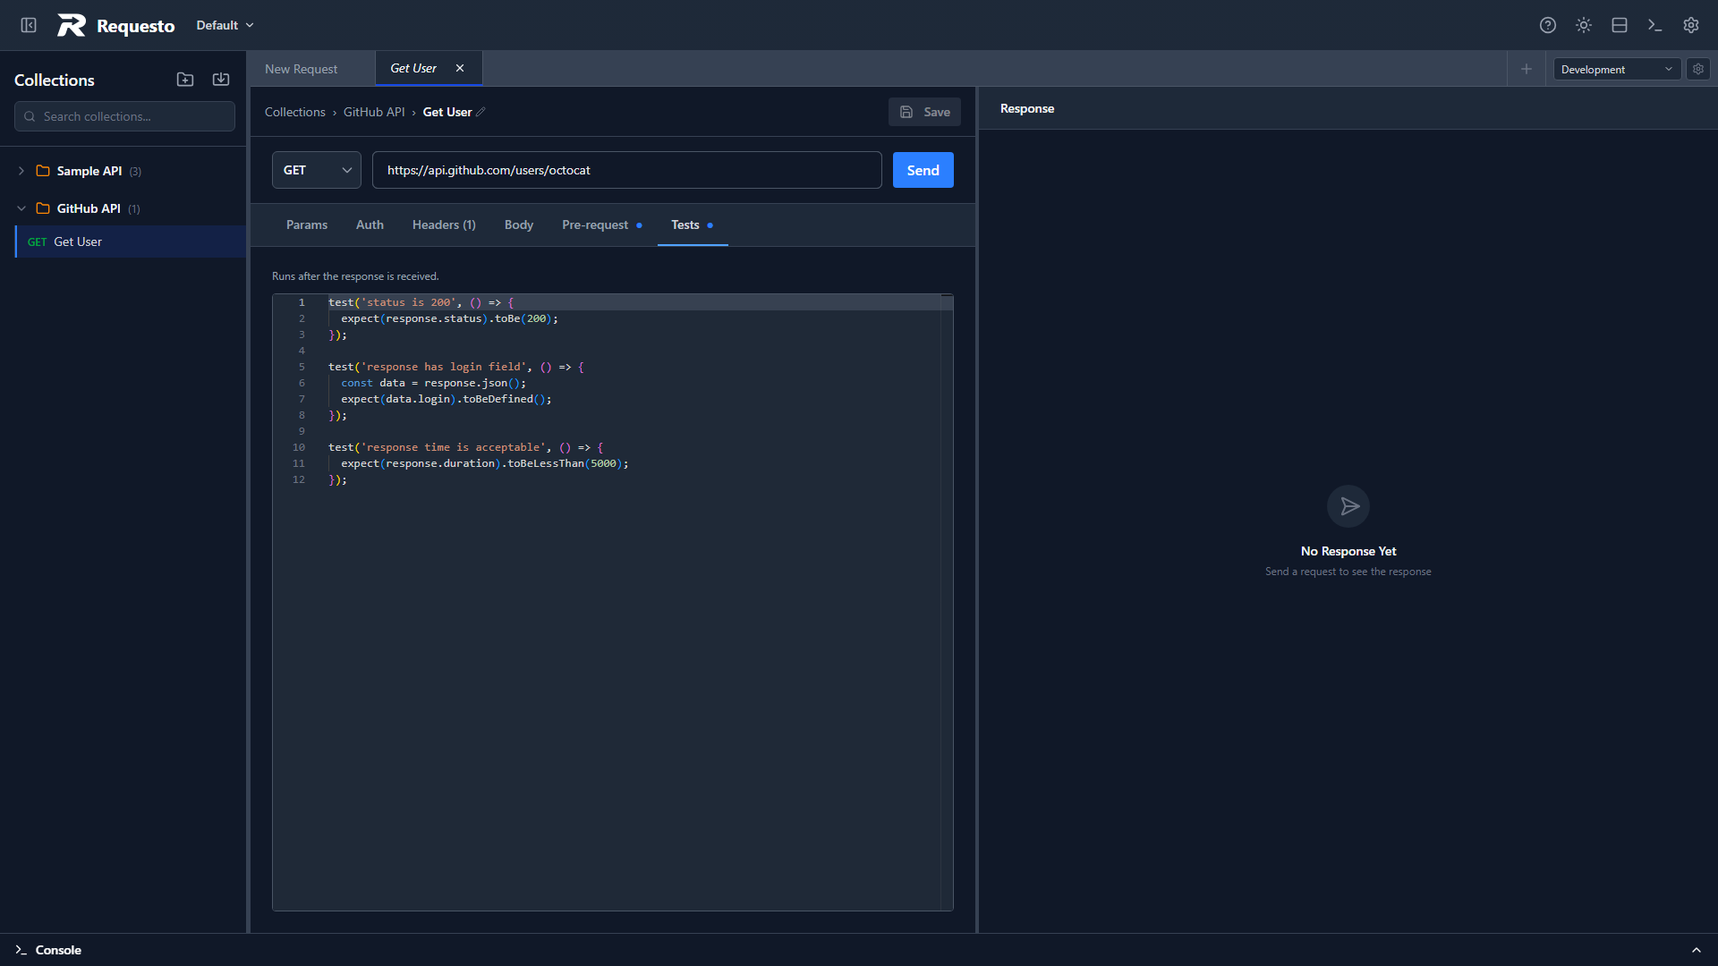Click GitHub API in the breadcrumb
Image resolution: width=1718 pixels, height=966 pixels.
tap(374, 112)
